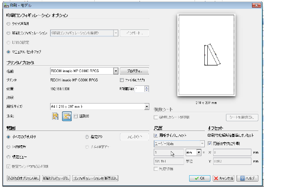Click the ウィンドウ range button
Viewport: 306px width, 187px height.
click(135, 137)
